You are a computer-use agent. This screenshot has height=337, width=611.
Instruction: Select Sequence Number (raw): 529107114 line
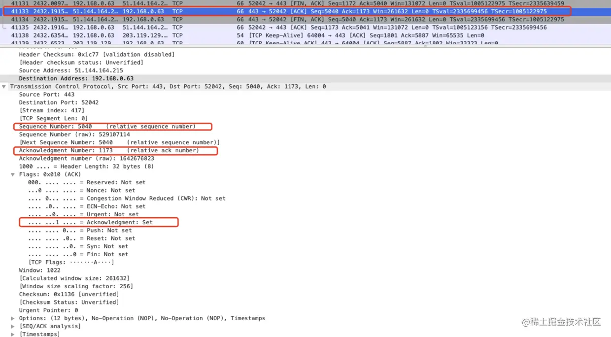point(74,135)
